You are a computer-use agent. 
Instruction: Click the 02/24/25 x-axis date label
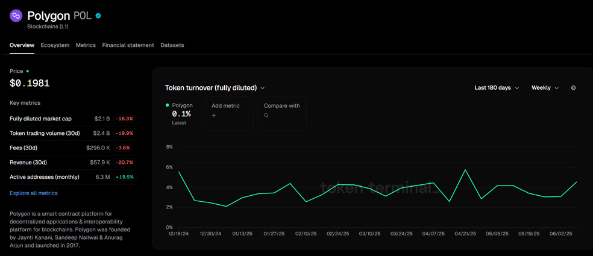pyautogui.click(x=337, y=234)
